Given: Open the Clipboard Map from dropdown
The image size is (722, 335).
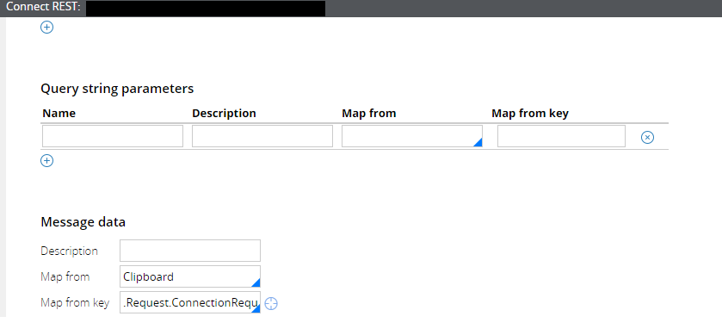Looking at the screenshot, I should [190, 276].
